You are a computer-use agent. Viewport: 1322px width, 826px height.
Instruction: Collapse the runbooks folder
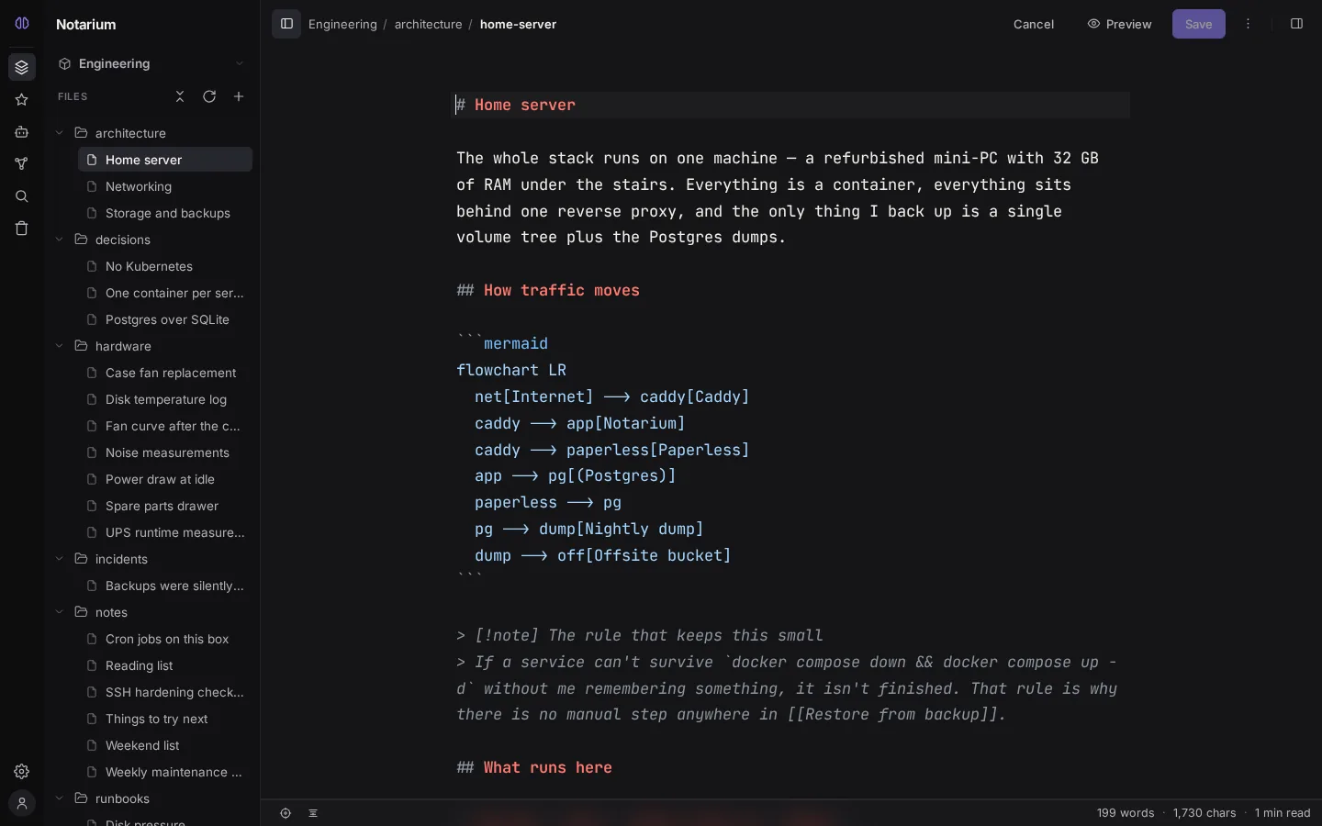tap(60, 798)
